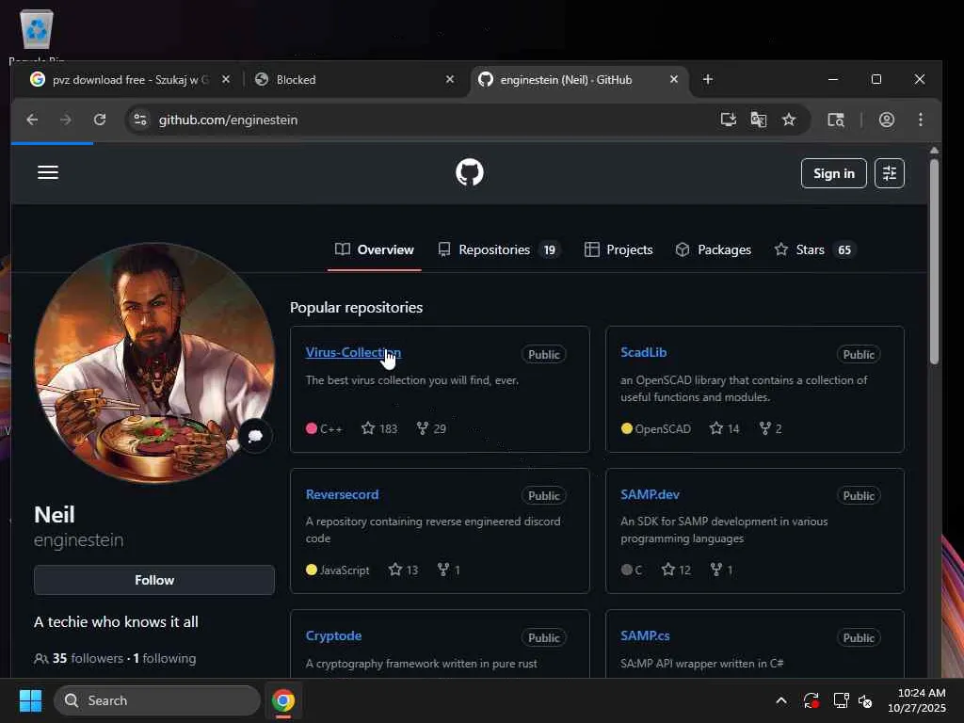This screenshot has height=723, width=964.
Task: Open the Packages tab
Action: coord(714,249)
